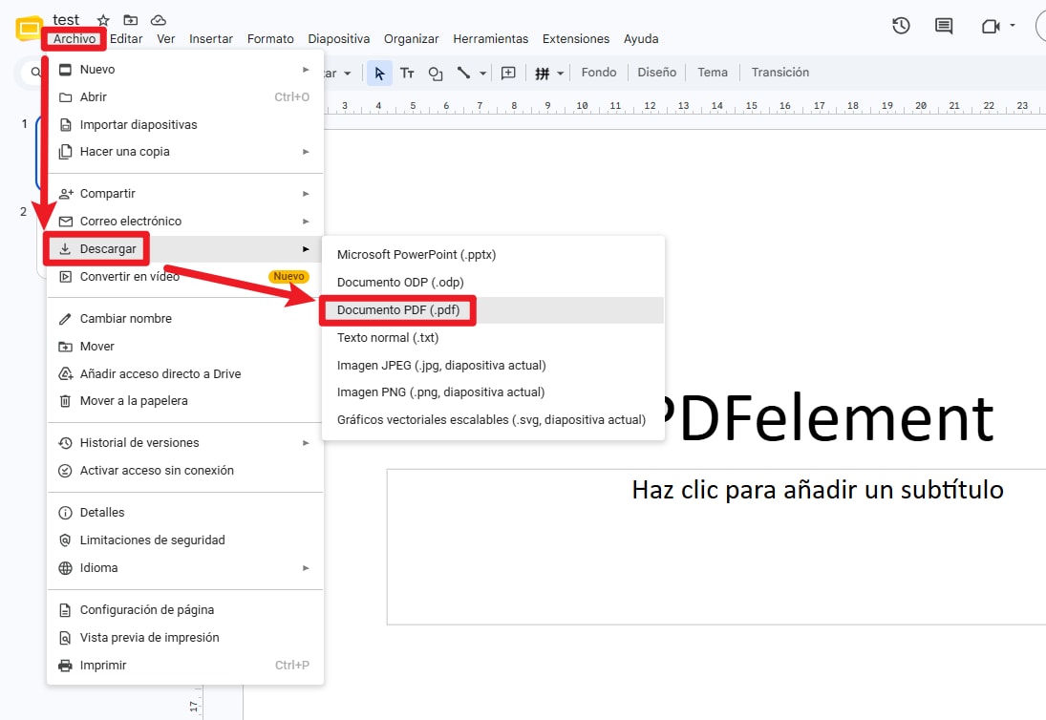This screenshot has width=1046, height=720.
Task: Choose Abrir from the file menu
Action: (x=184, y=96)
